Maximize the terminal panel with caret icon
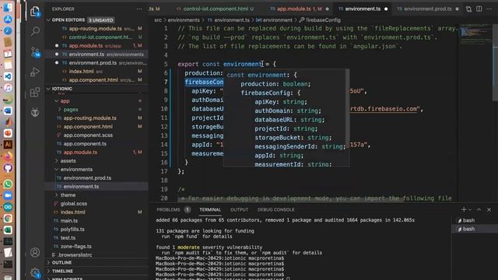The width and height of the screenshot is (498, 280). [479, 209]
